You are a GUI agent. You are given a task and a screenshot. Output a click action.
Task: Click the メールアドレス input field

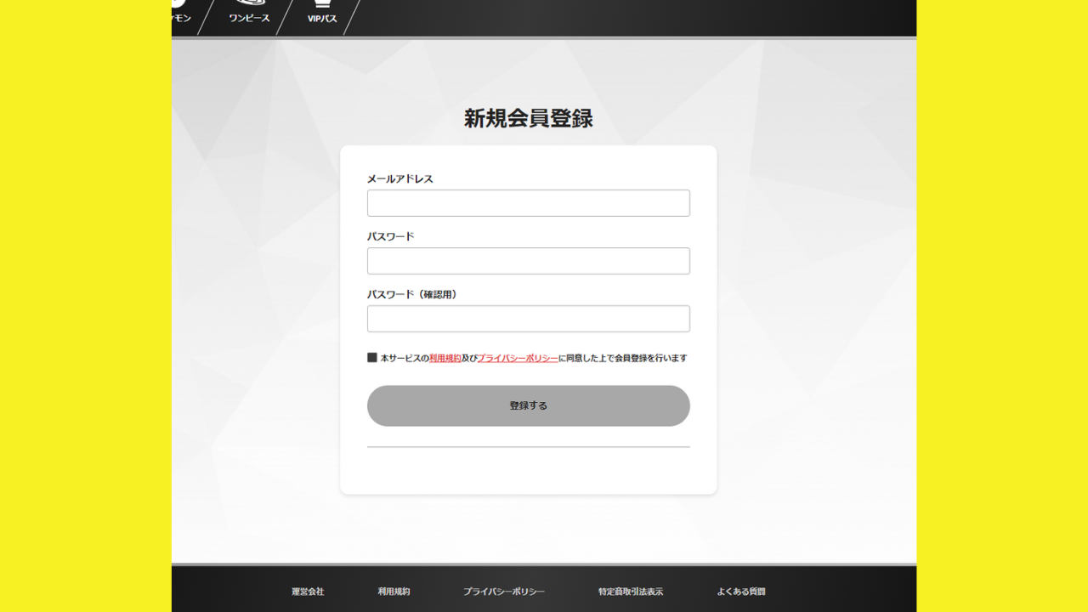[528, 203]
